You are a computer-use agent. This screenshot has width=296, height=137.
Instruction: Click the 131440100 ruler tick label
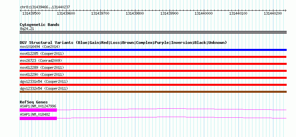[x=238, y=13]
